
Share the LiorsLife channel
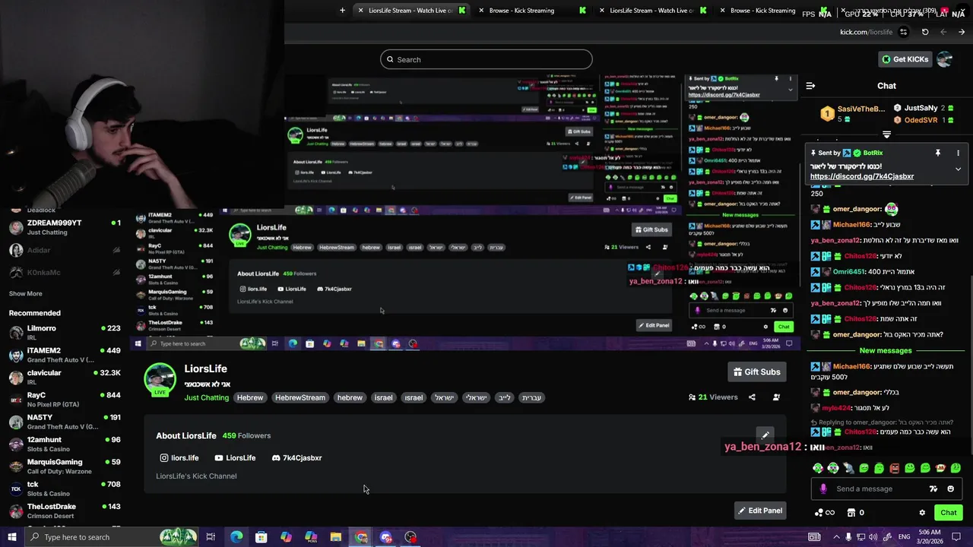pos(752,397)
